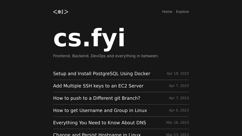The height and width of the screenshot is (136, 242).
Task: Open Add Multiple SSH keys to EC2 article
Action: [98, 86]
